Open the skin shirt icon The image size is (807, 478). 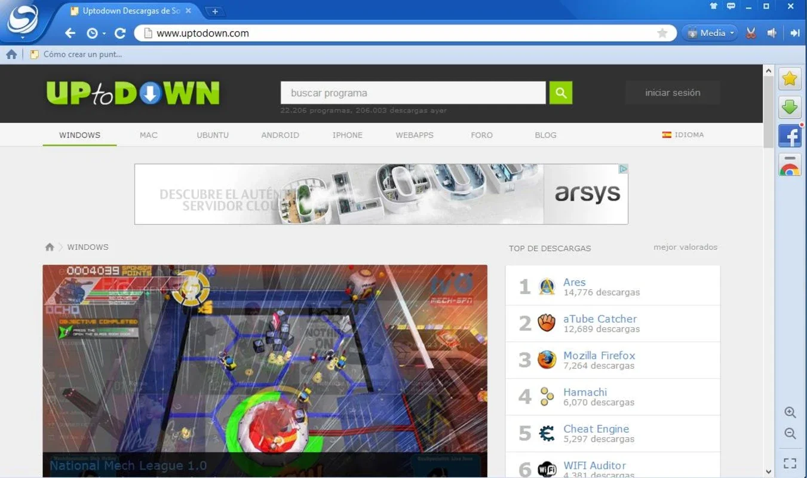pos(713,7)
